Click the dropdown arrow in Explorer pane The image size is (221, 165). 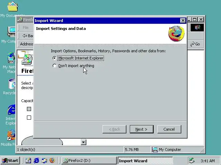pos(84,142)
